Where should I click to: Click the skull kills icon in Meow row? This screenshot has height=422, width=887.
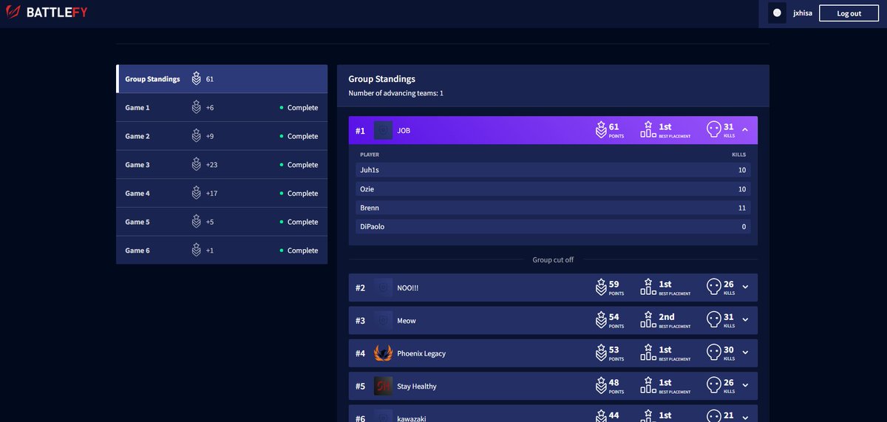714,320
